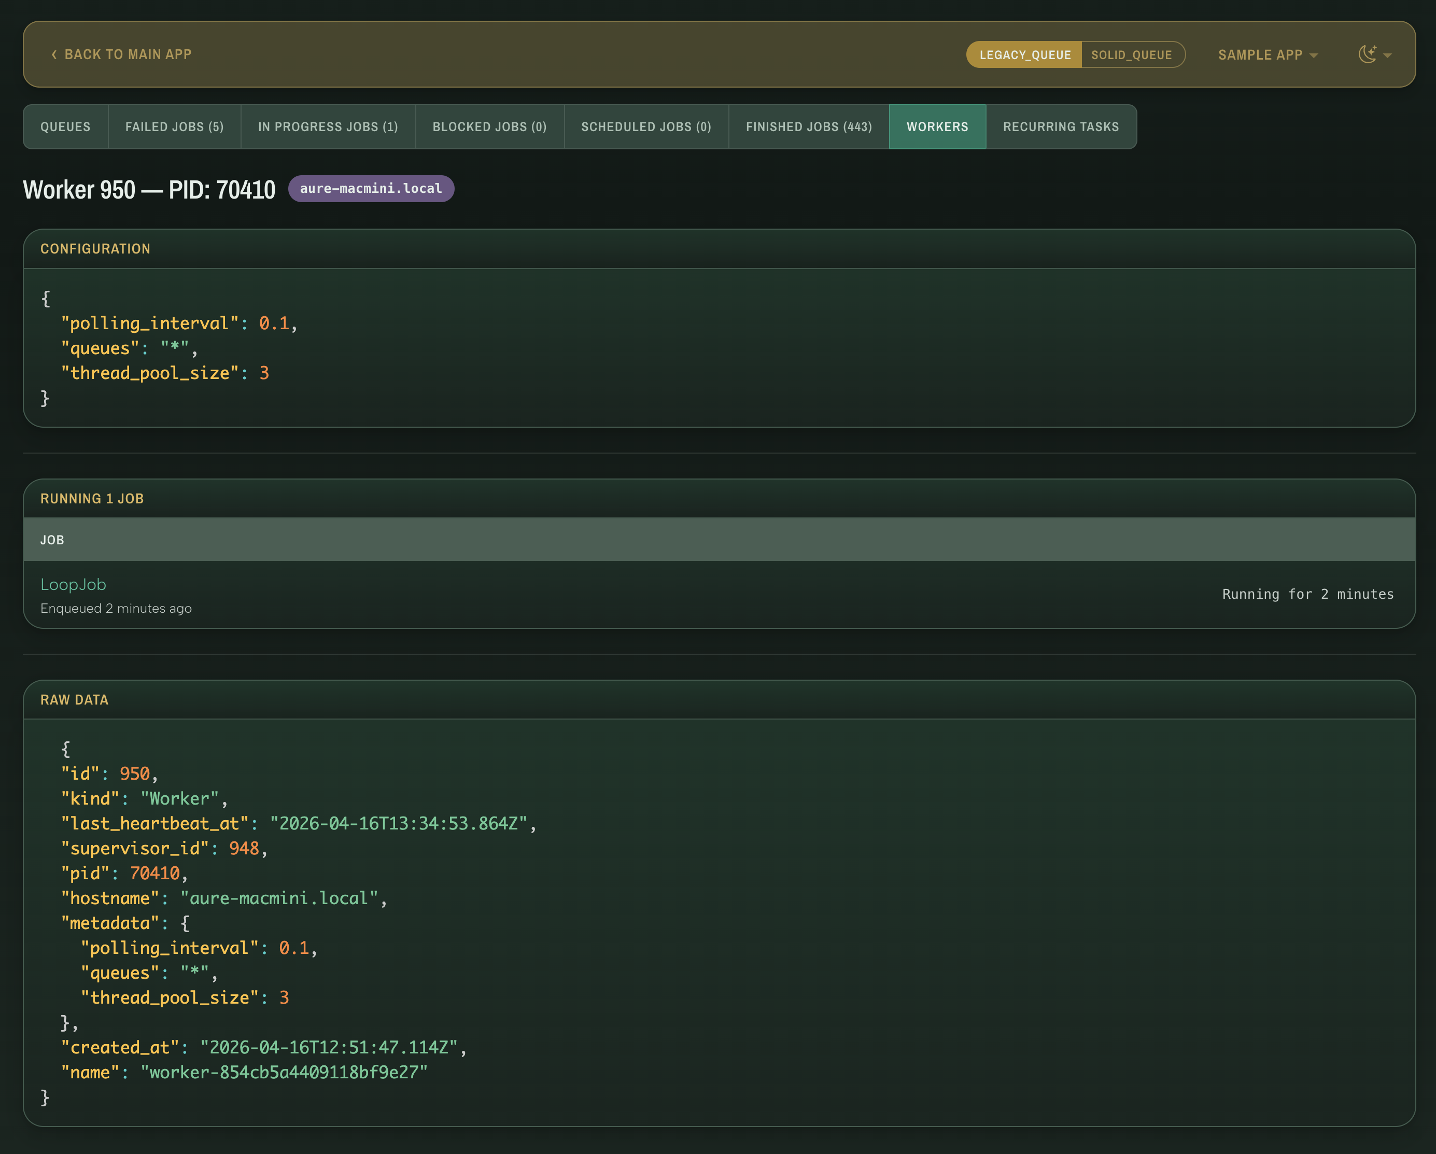Click the RAW DATA panel header
The width and height of the screenshot is (1436, 1154).
tap(74, 700)
